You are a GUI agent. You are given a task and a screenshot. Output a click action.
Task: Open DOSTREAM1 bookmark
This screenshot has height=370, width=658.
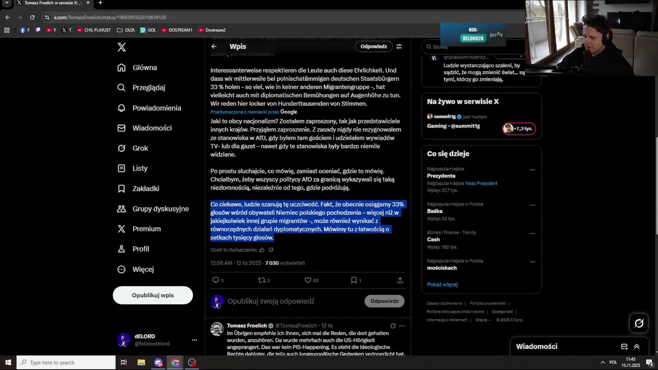(177, 30)
